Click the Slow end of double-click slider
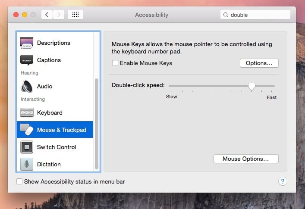The width and height of the screenshot is (305, 209). [x=172, y=97]
